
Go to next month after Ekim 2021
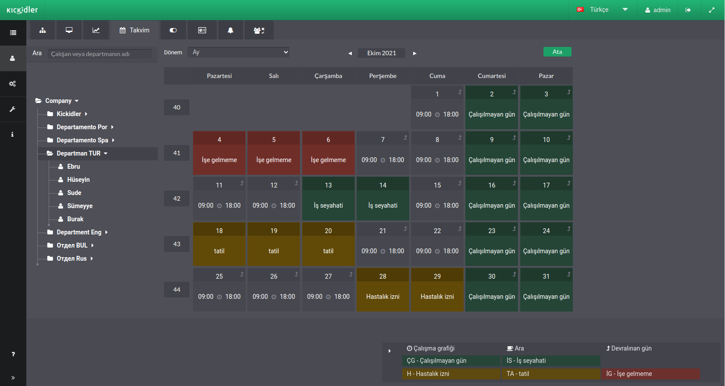(x=414, y=53)
